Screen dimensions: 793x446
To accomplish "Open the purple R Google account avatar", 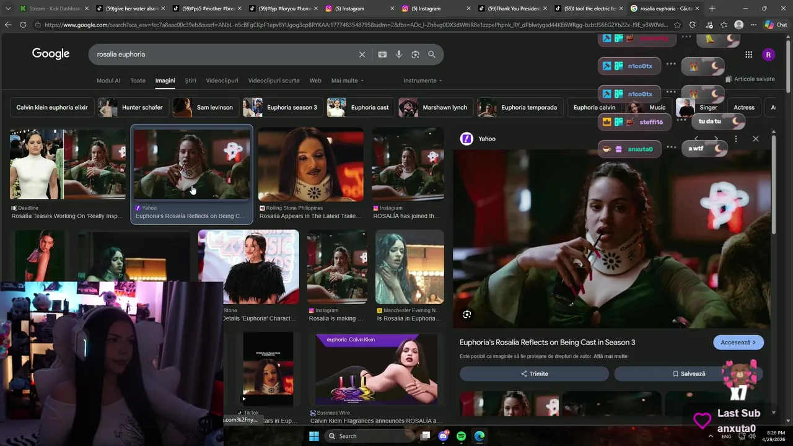I will [768, 55].
